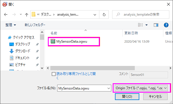Enable the read-only open checkbox
Viewport: 173px width, 104px height.
coord(54,74)
